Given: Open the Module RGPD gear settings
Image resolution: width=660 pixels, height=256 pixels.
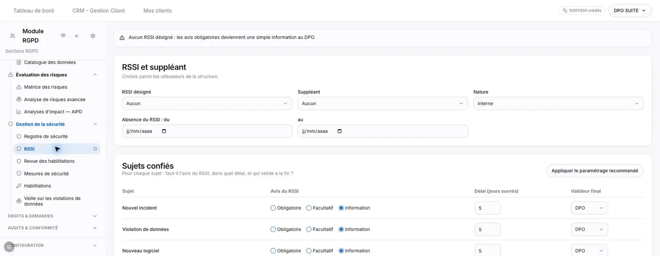Looking at the screenshot, I should click(x=93, y=36).
